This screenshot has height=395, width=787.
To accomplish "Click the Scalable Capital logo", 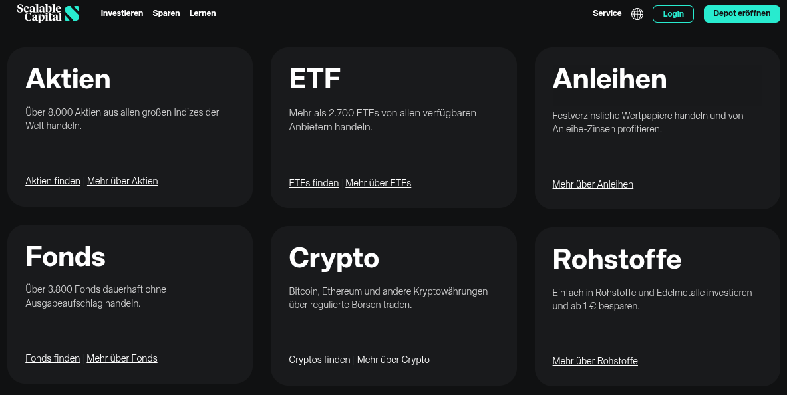I will [48, 13].
